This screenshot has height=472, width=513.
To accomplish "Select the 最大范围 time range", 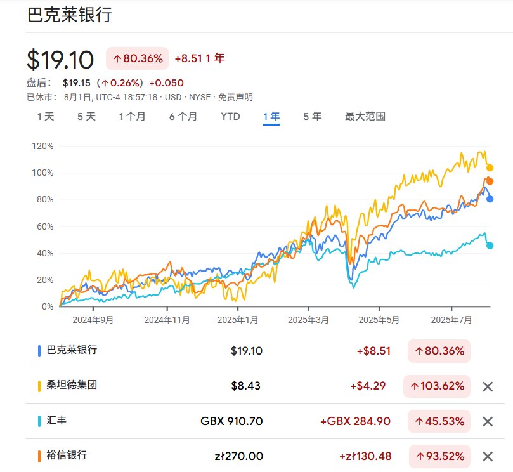I will (365, 117).
